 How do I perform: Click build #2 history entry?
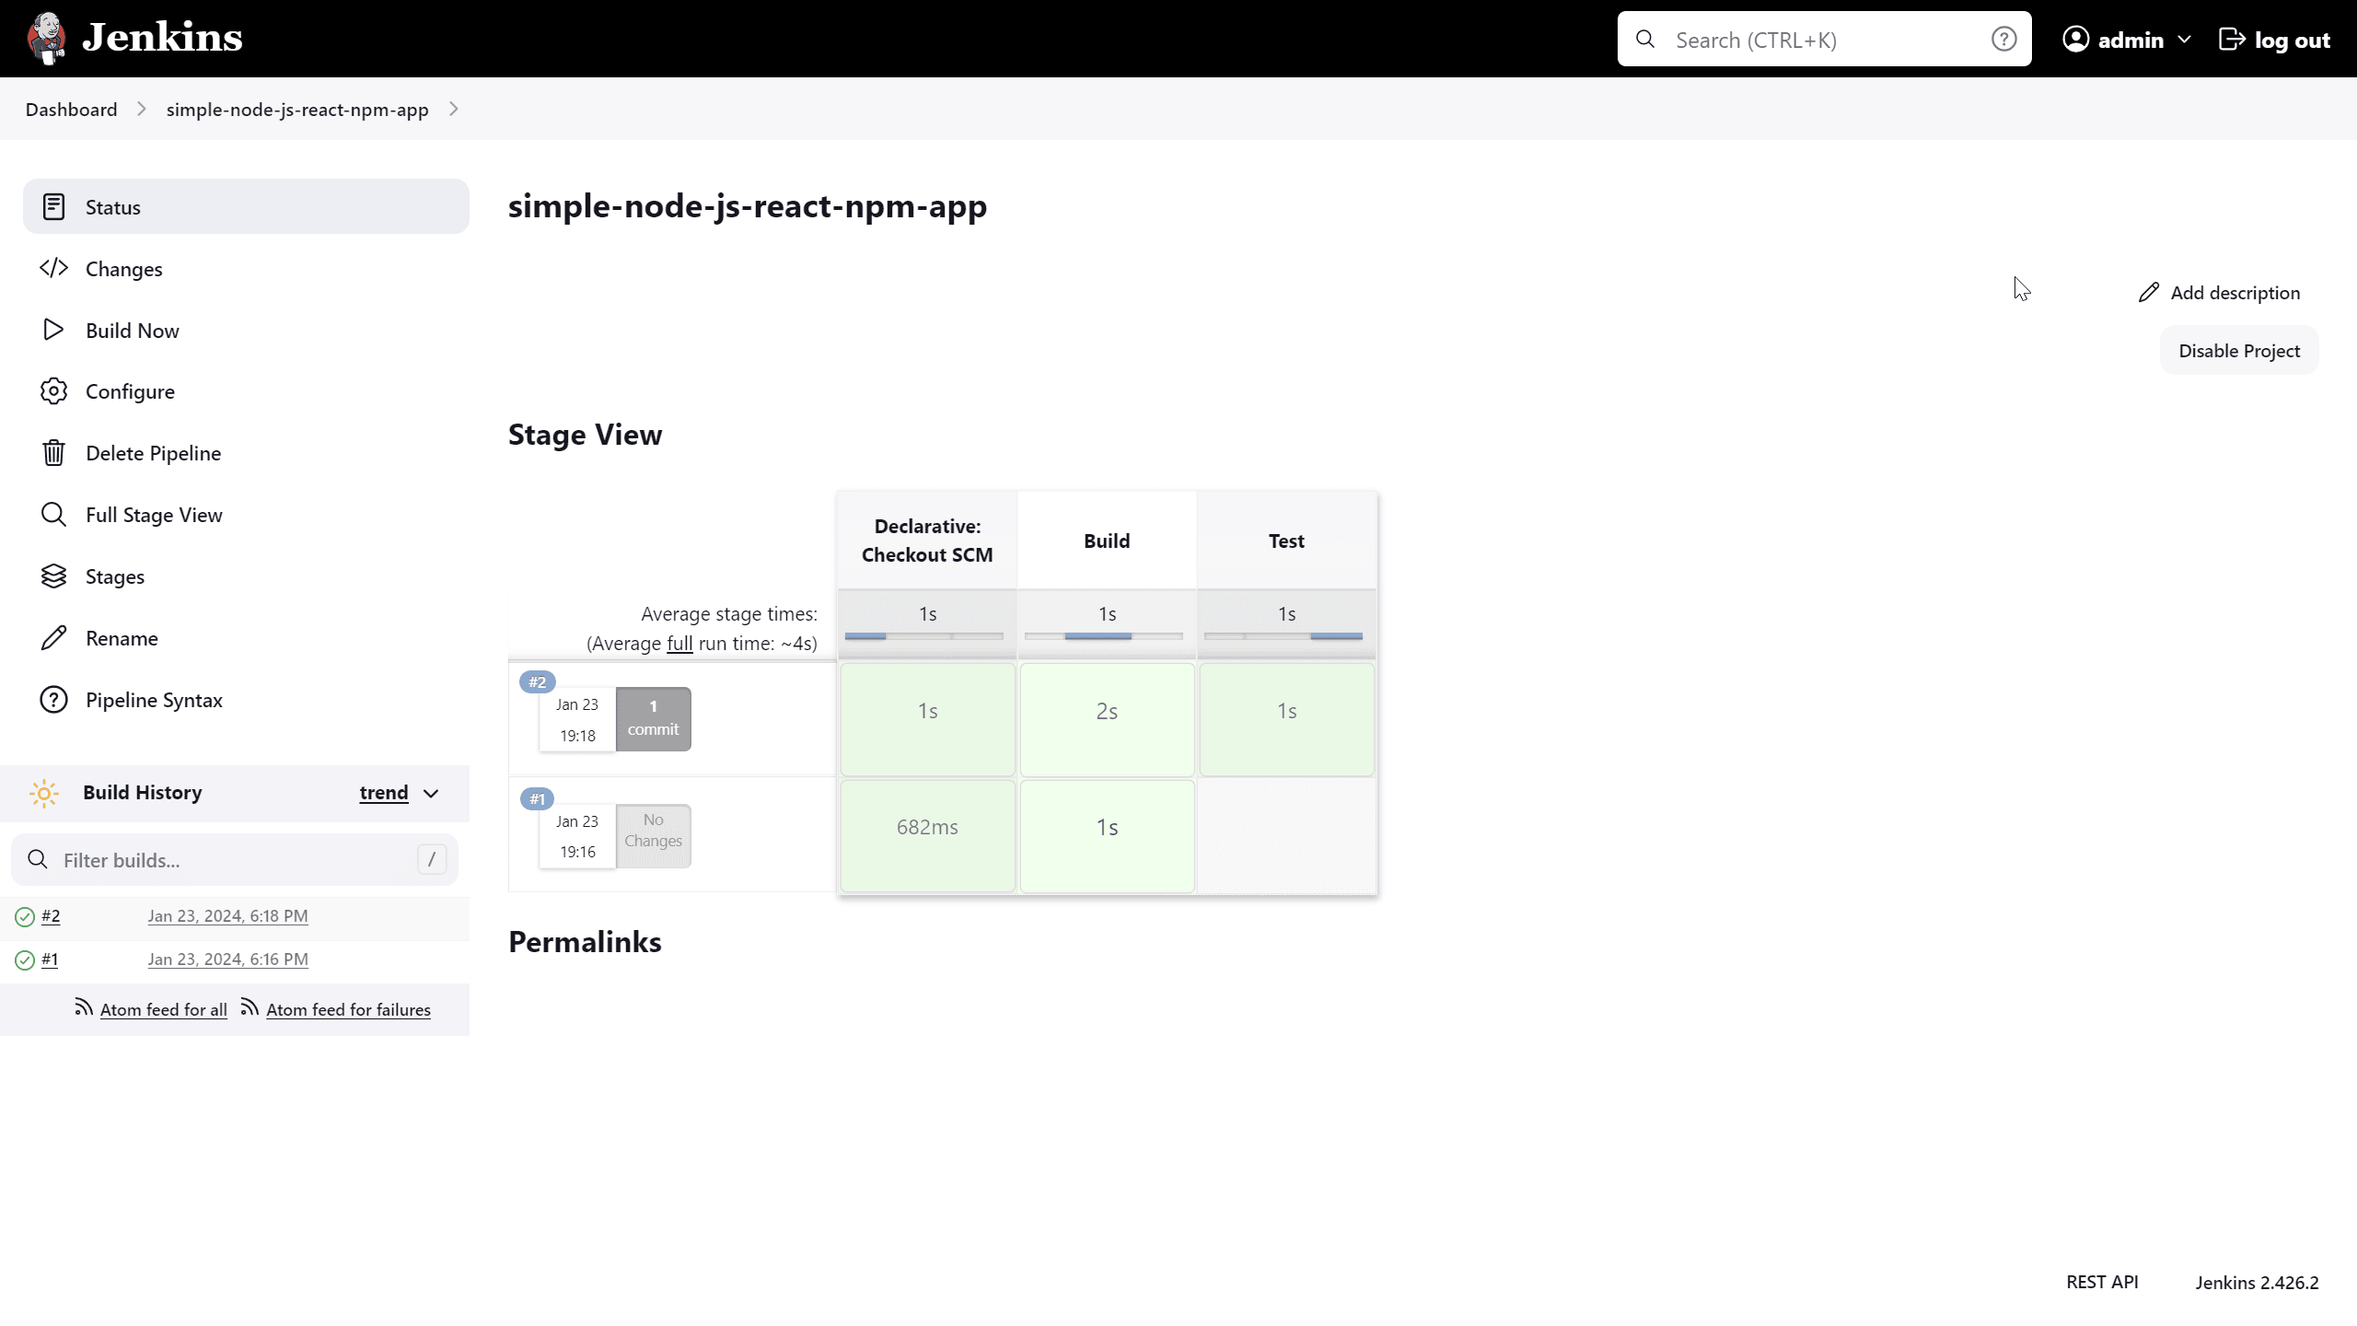[x=51, y=914]
